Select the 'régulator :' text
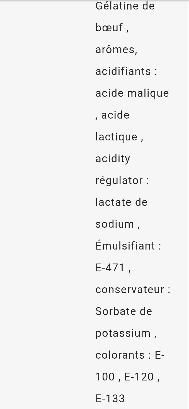 [x=122, y=181]
